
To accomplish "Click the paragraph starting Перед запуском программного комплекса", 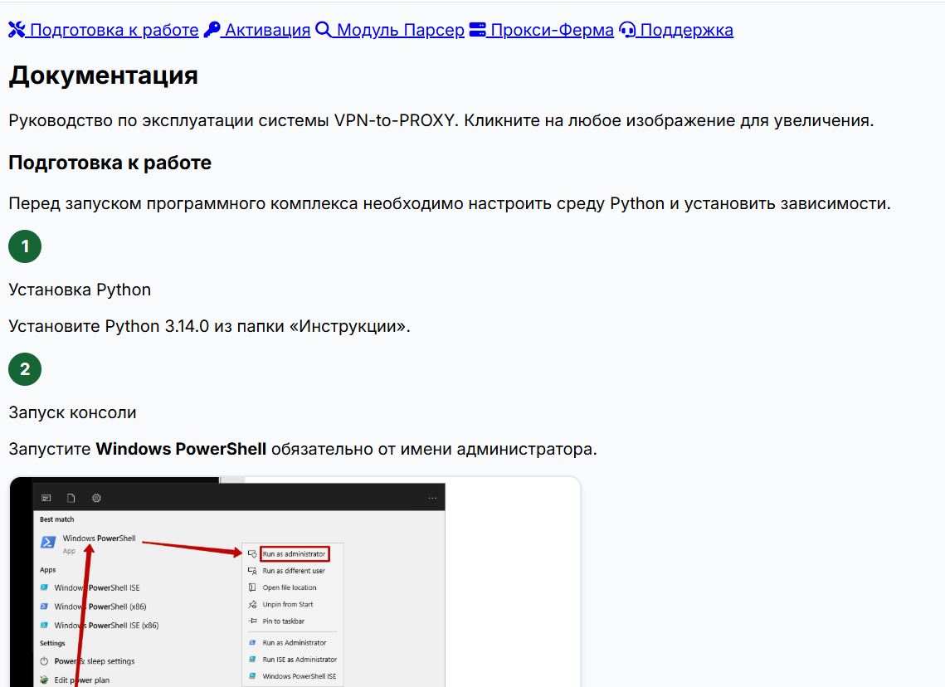I will point(450,203).
